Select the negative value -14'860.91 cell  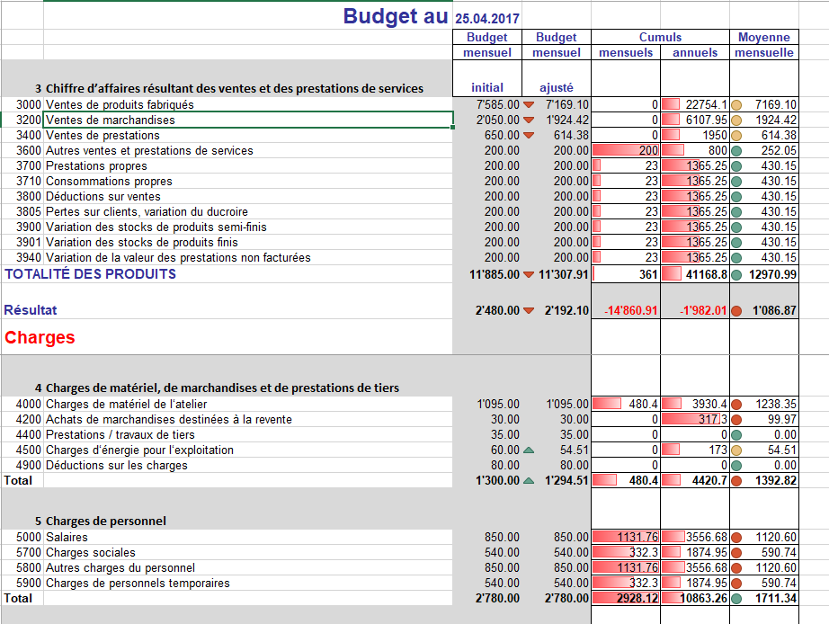point(627,310)
